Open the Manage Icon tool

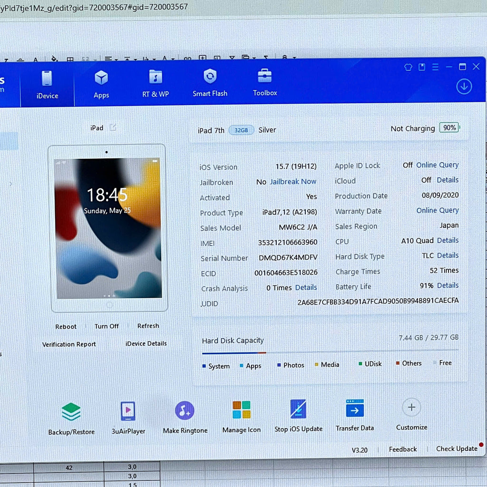click(x=241, y=409)
